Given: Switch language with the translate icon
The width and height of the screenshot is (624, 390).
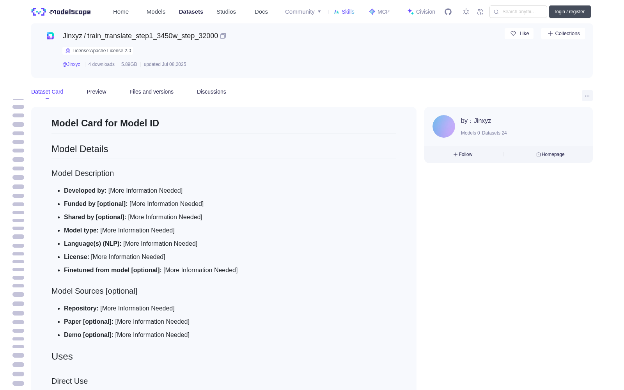Looking at the screenshot, I should (x=480, y=12).
